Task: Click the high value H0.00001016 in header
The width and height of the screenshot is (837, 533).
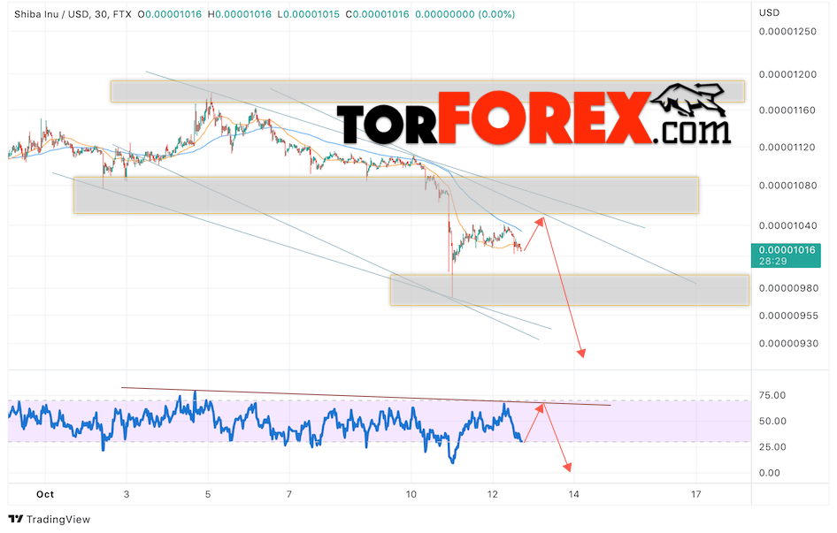Action: click(x=240, y=14)
